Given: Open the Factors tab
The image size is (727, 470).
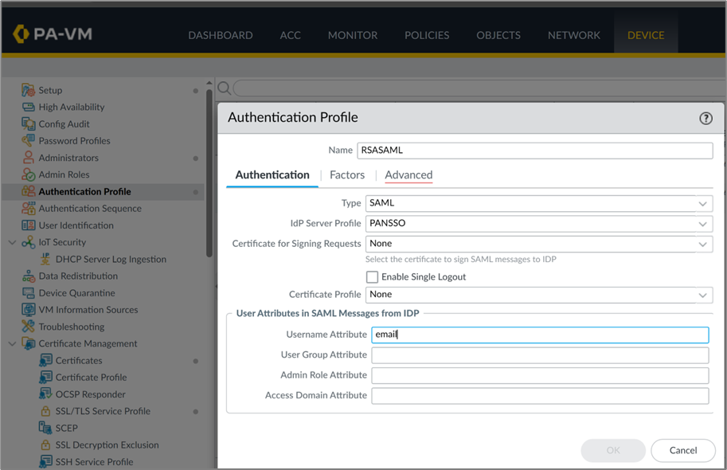Looking at the screenshot, I should [x=347, y=175].
